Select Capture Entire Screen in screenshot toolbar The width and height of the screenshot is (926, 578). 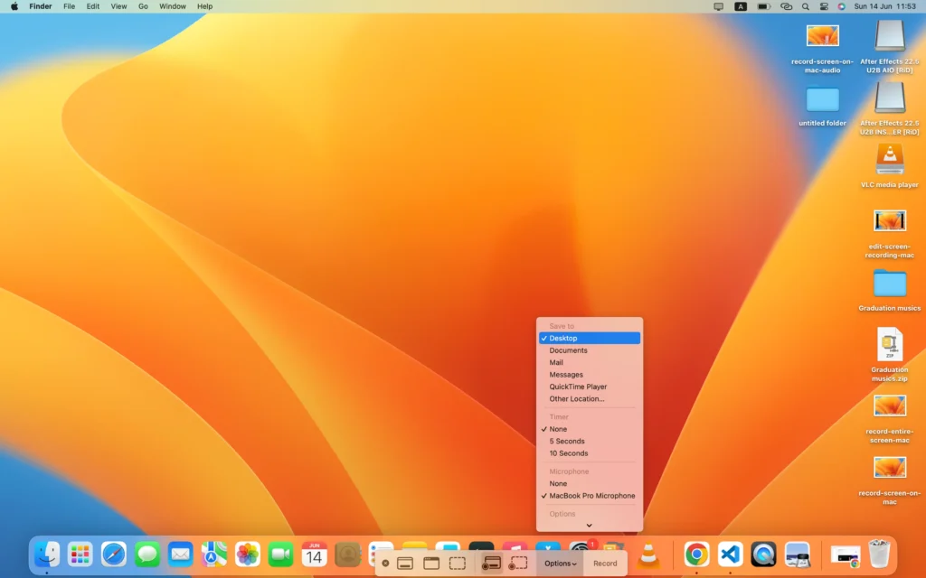coord(405,564)
